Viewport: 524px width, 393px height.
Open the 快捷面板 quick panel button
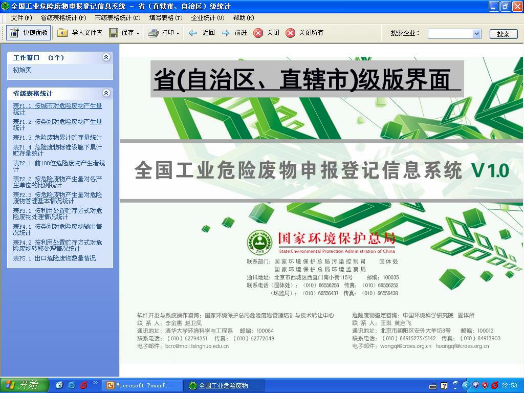click(x=29, y=33)
